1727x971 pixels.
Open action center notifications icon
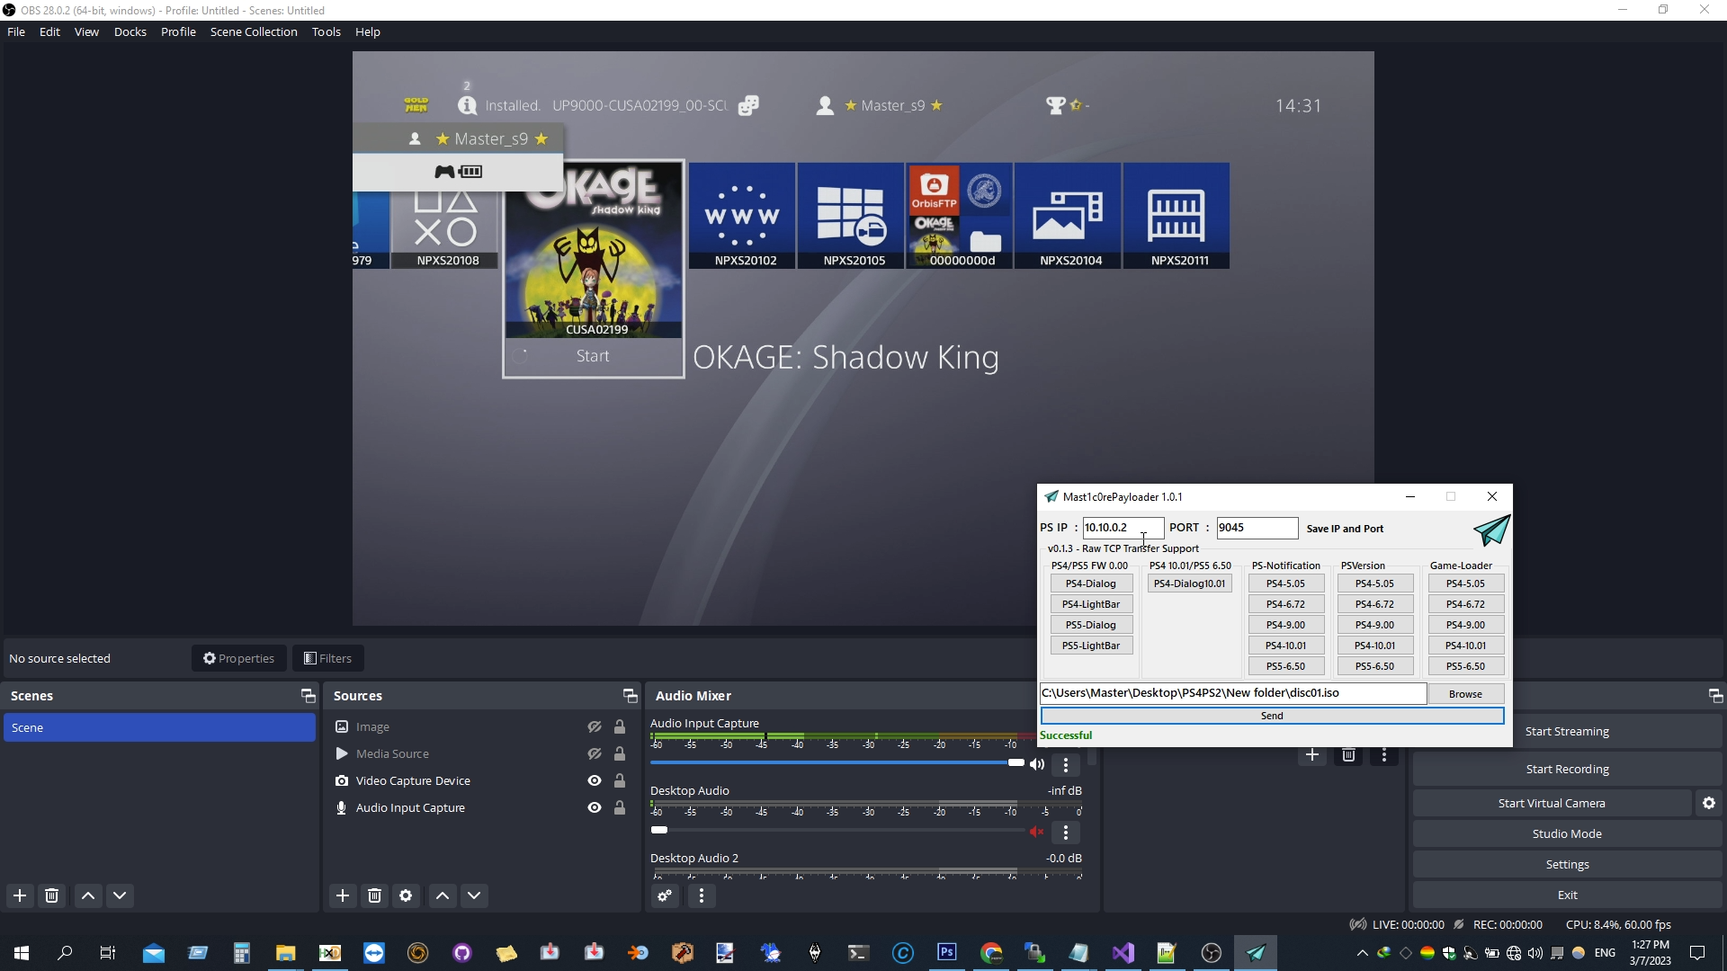point(1697,953)
